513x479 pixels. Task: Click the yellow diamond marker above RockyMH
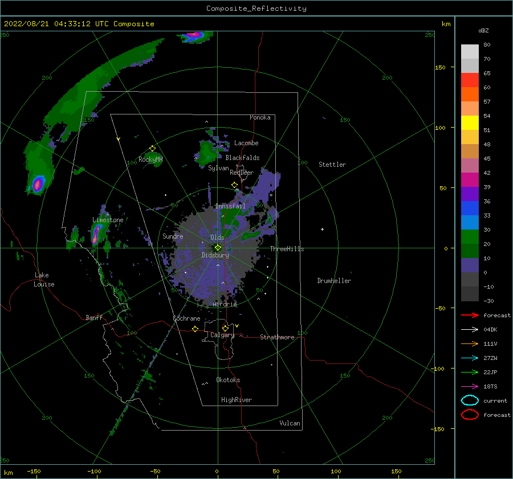coord(152,149)
